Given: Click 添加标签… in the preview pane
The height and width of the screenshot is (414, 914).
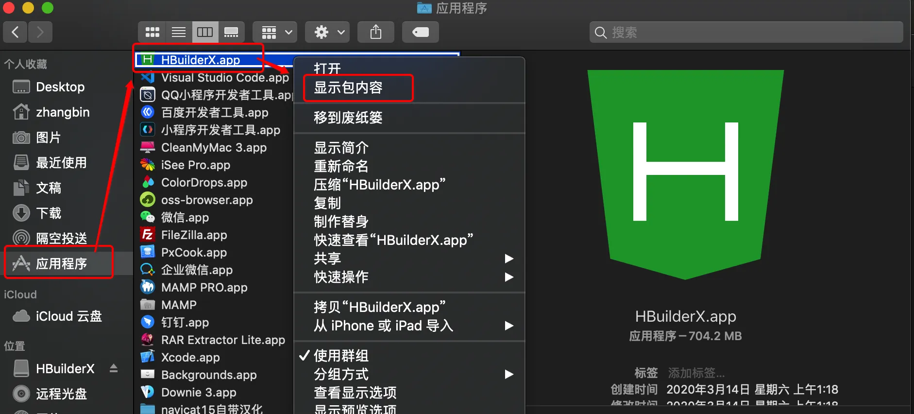Looking at the screenshot, I should coord(696,373).
